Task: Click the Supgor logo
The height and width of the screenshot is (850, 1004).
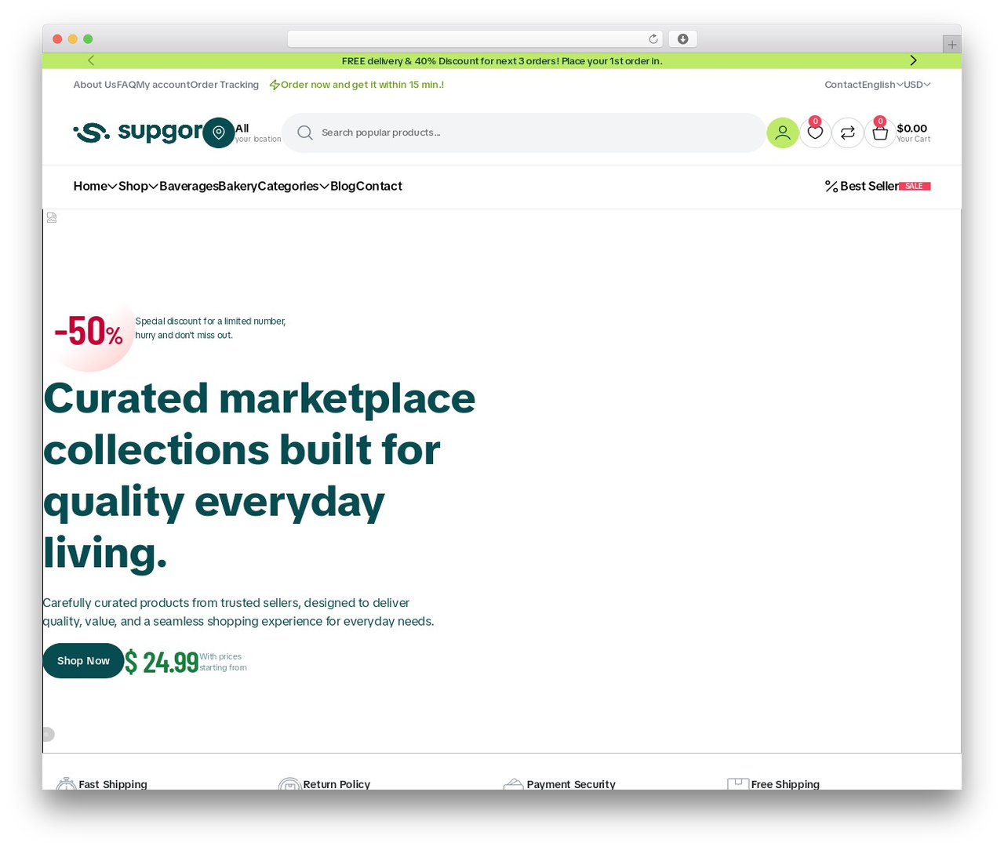Action: click(138, 132)
